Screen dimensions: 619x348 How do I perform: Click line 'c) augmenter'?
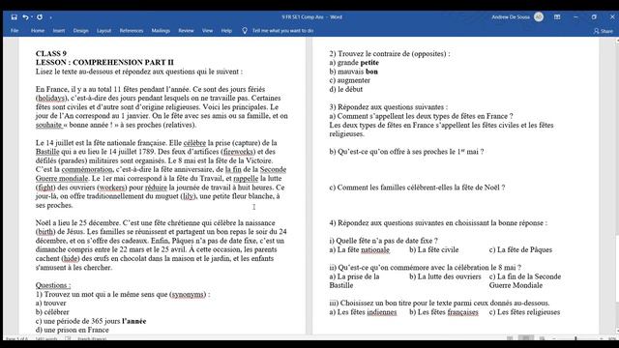pos(350,80)
